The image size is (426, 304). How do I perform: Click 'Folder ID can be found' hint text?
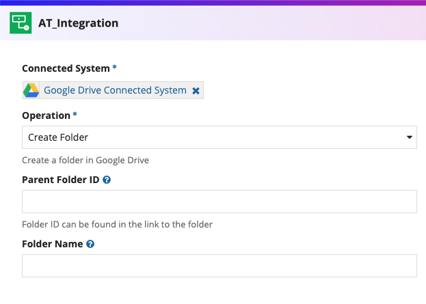point(117,225)
